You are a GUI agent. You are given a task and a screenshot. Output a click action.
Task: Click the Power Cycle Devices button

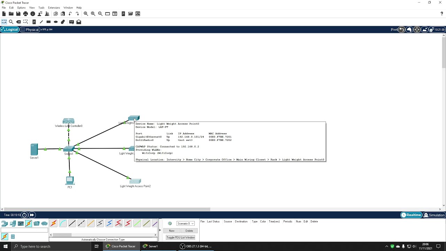[x=24, y=215]
